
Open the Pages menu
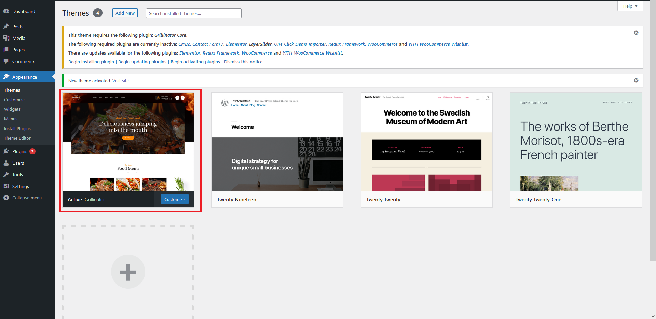pyautogui.click(x=18, y=50)
